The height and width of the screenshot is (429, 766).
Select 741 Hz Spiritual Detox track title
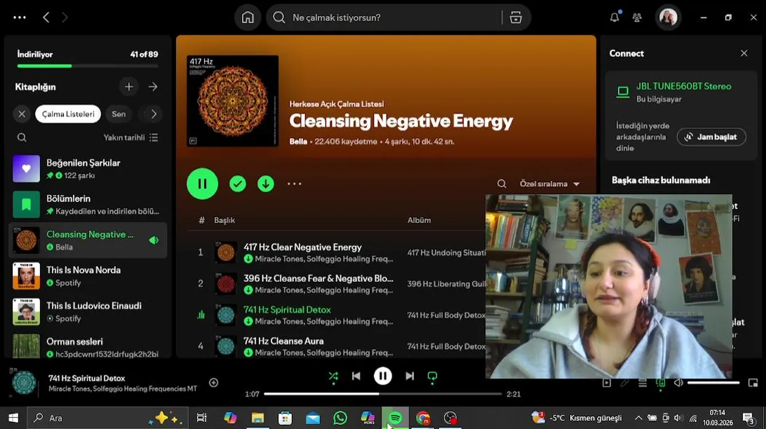(287, 310)
